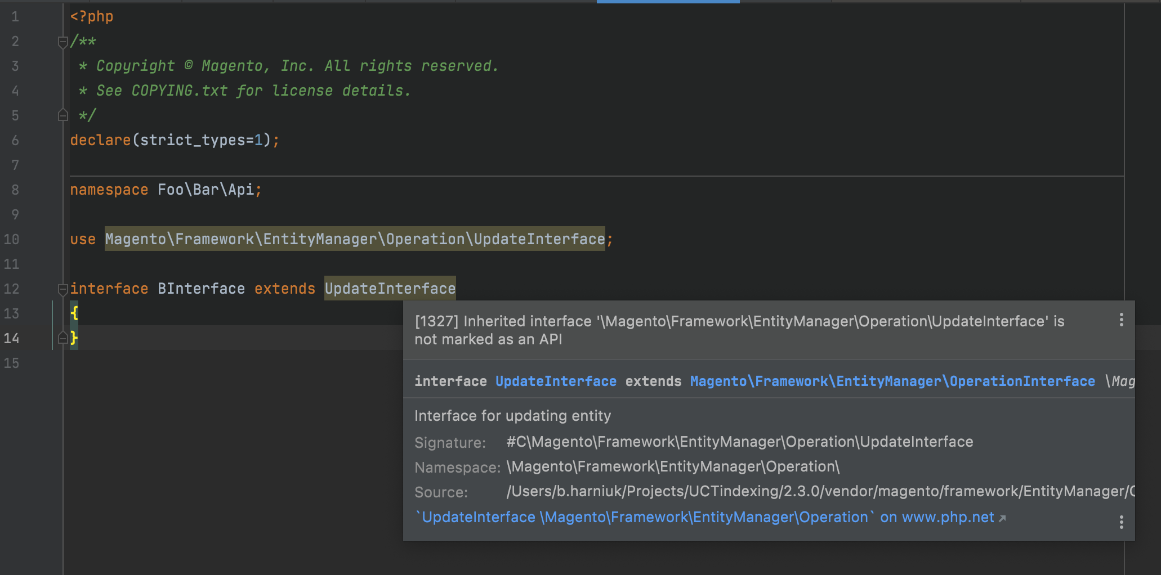
Task: Click the Source path in the popup
Action: click(x=820, y=491)
